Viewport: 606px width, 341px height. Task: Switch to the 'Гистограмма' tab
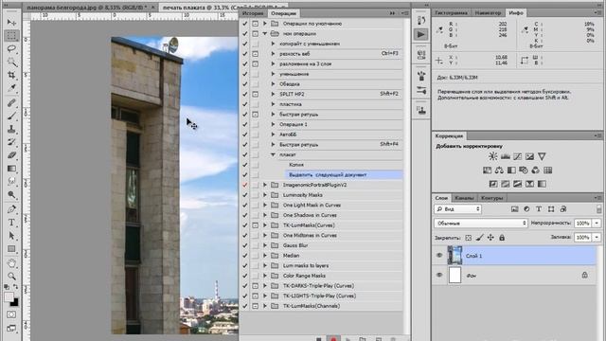451,12
